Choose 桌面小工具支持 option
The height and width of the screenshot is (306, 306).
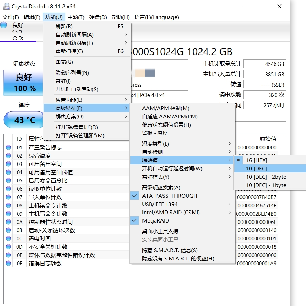(x=182, y=231)
